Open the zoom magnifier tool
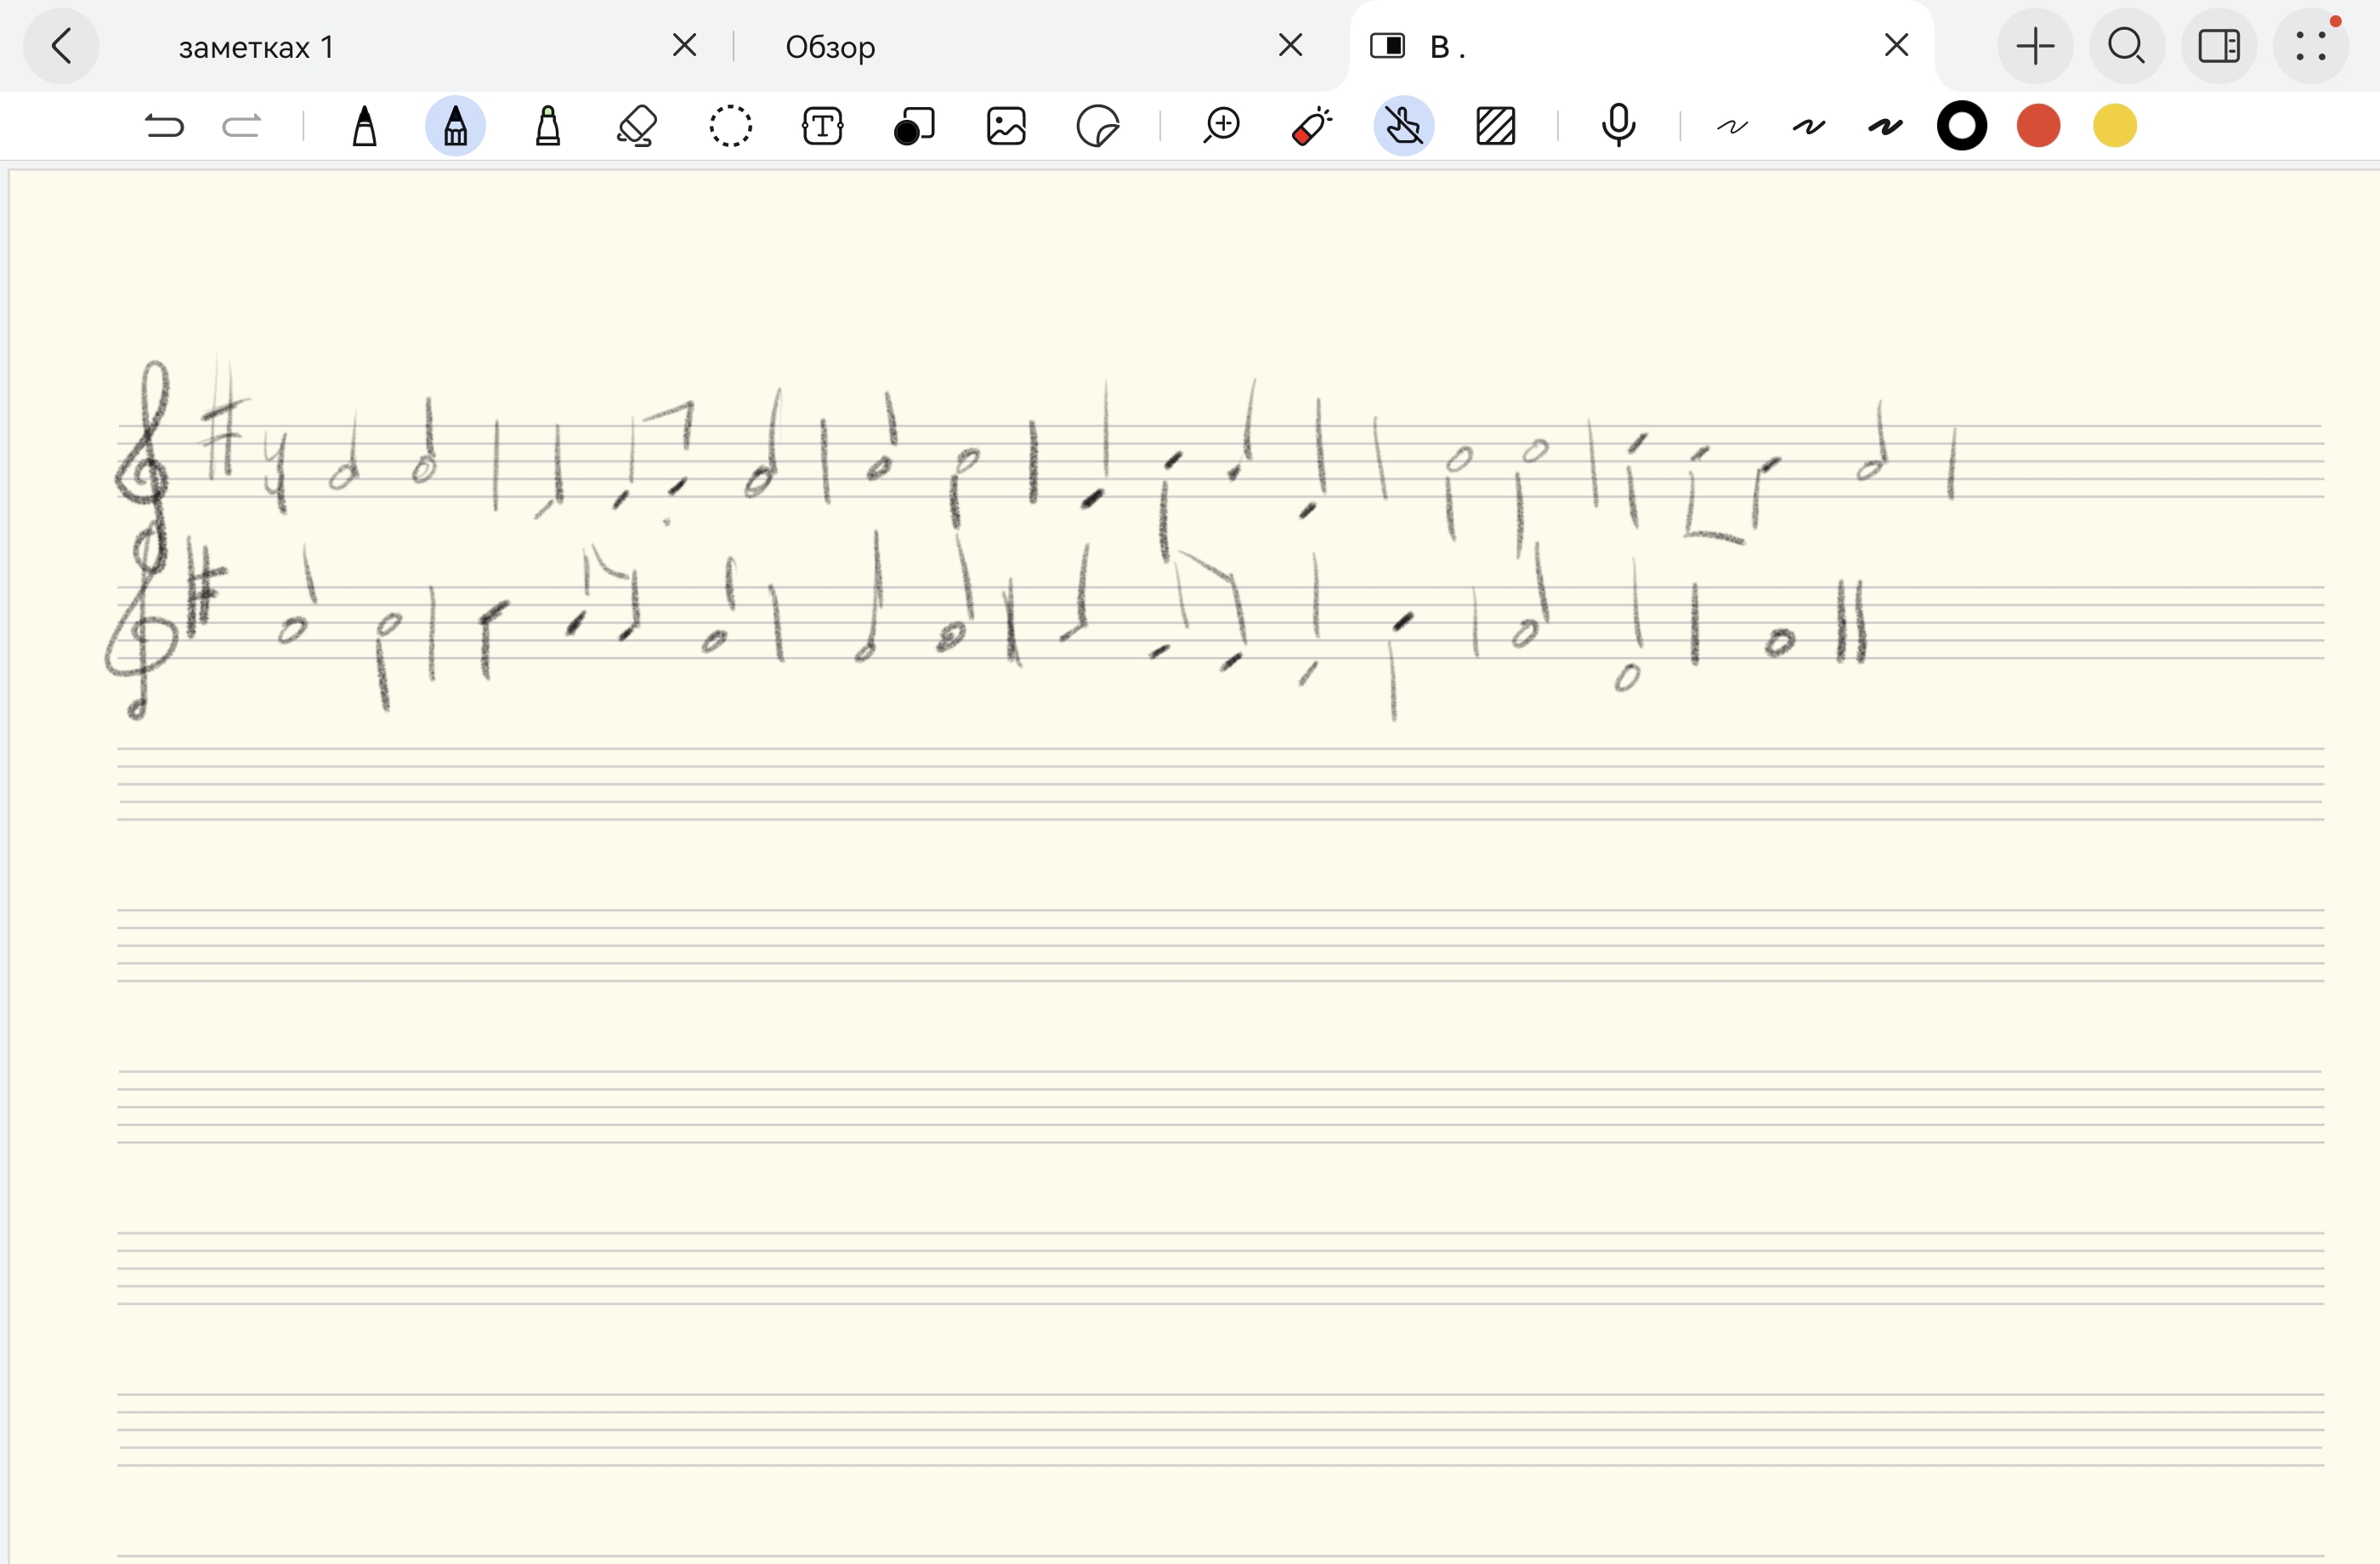Image resolution: width=2380 pixels, height=1564 pixels. pyautogui.click(x=1221, y=126)
